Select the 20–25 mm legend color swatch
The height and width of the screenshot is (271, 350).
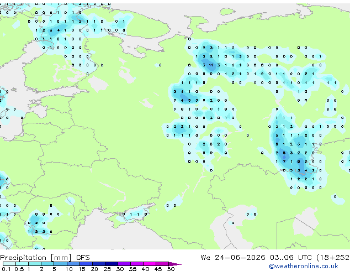click(99, 264)
